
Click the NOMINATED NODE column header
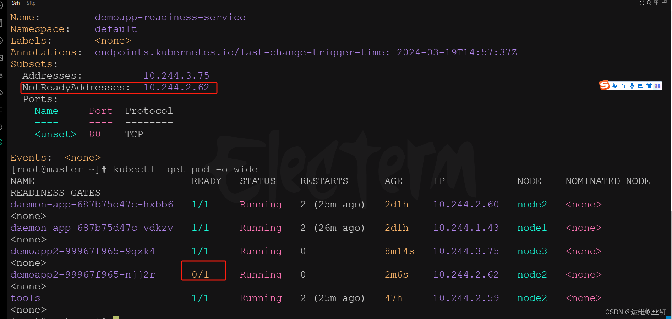[608, 181]
